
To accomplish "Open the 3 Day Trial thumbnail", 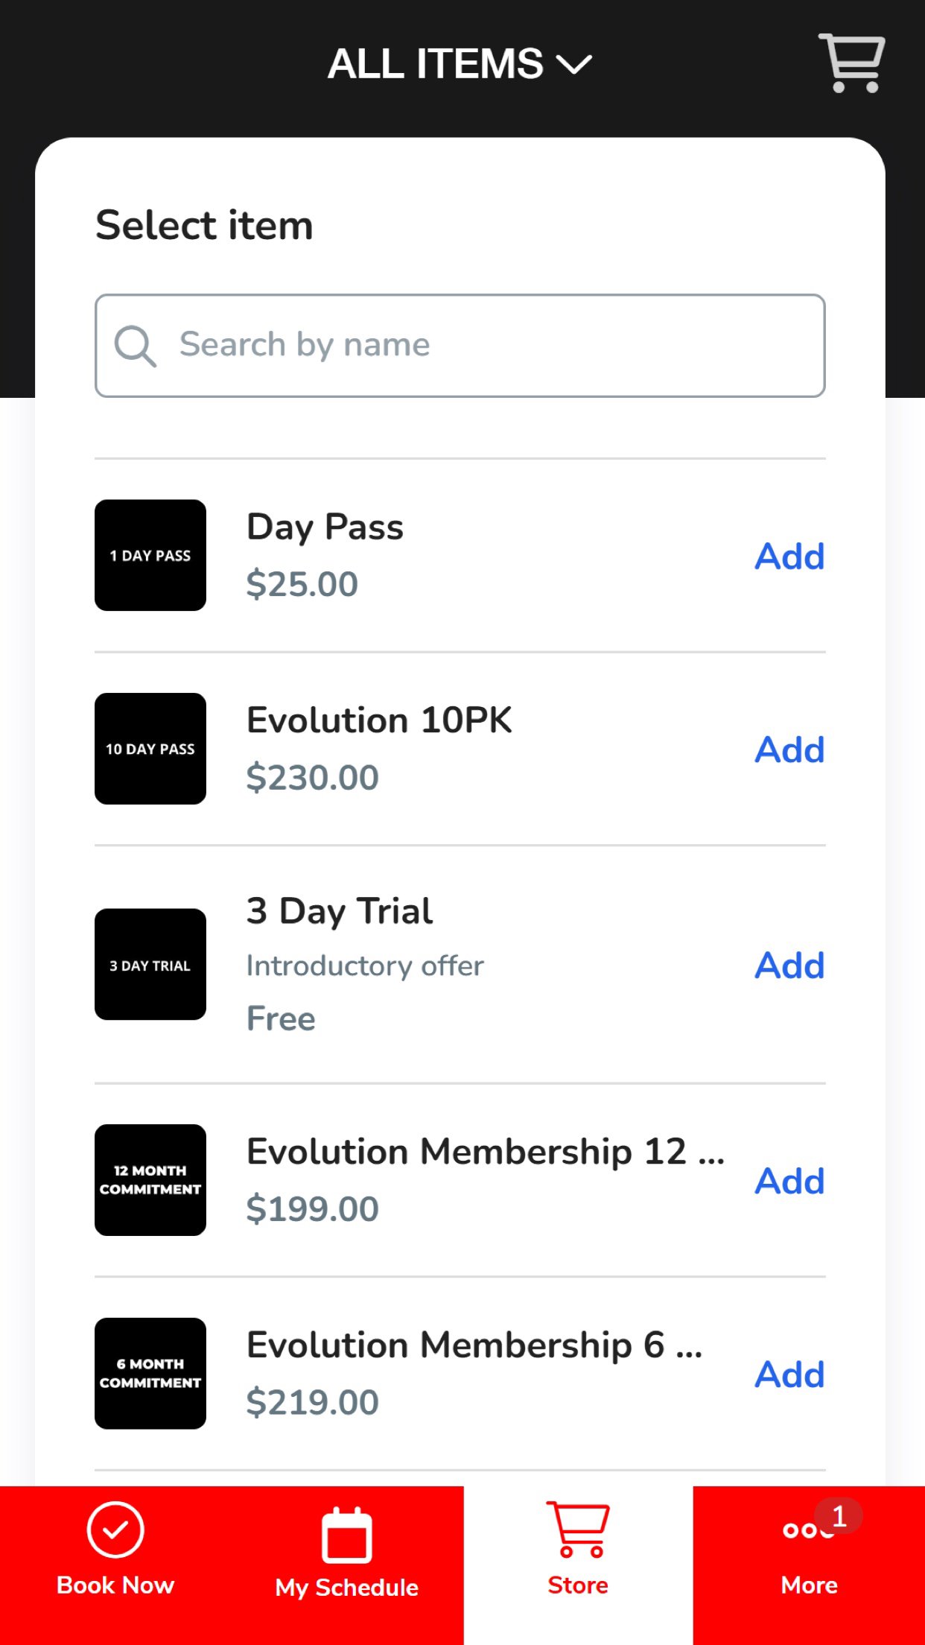I will (150, 964).
